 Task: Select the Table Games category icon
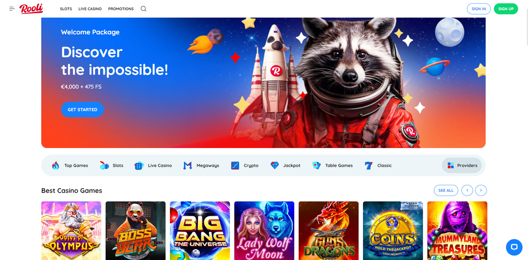click(317, 165)
